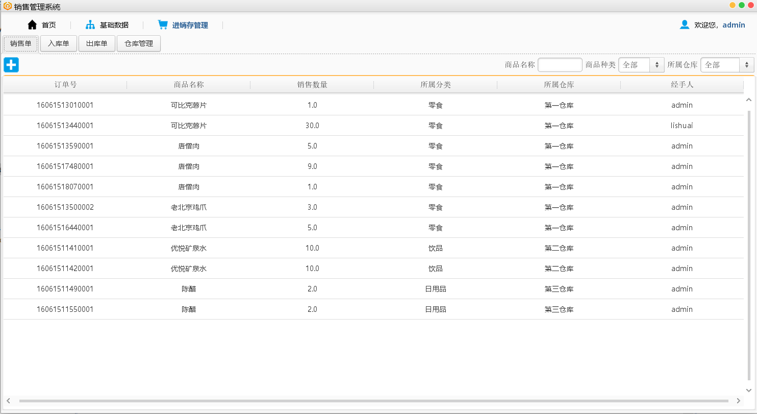Select order number 16061517480001
757x414 pixels.
(65, 166)
